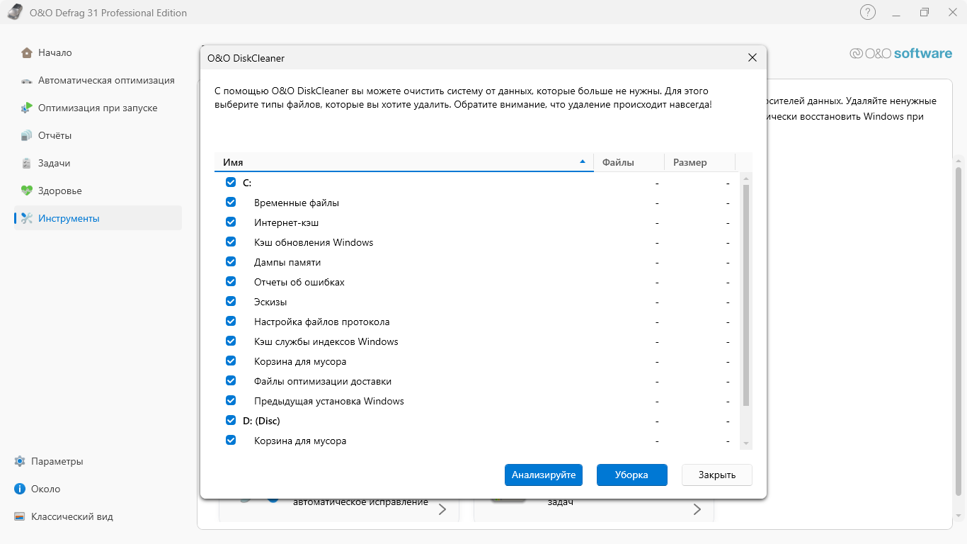Uncheck Временные файлы checkbox
967x544 pixels.
click(231, 202)
